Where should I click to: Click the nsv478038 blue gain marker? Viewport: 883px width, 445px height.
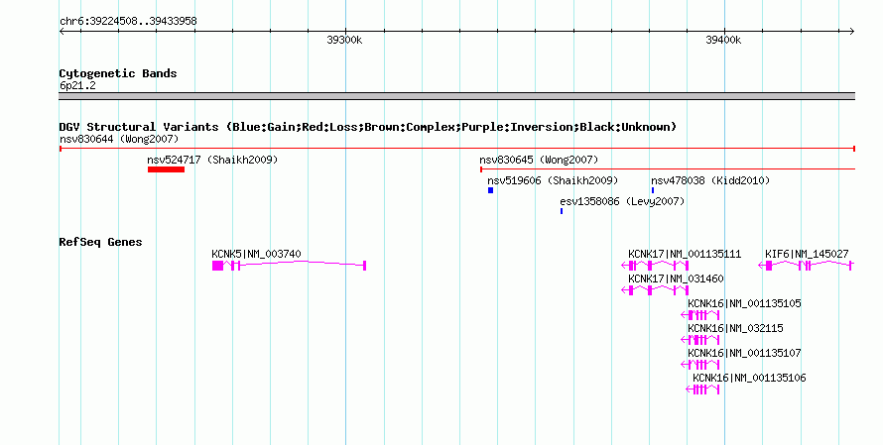653,190
